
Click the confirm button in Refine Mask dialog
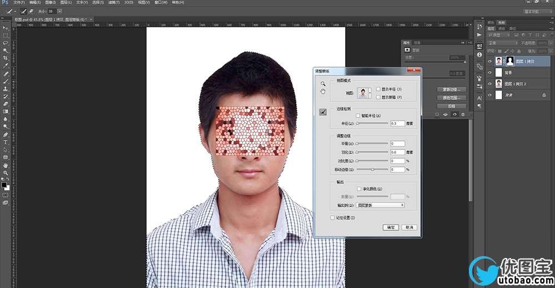pyautogui.click(x=391, y=227)
